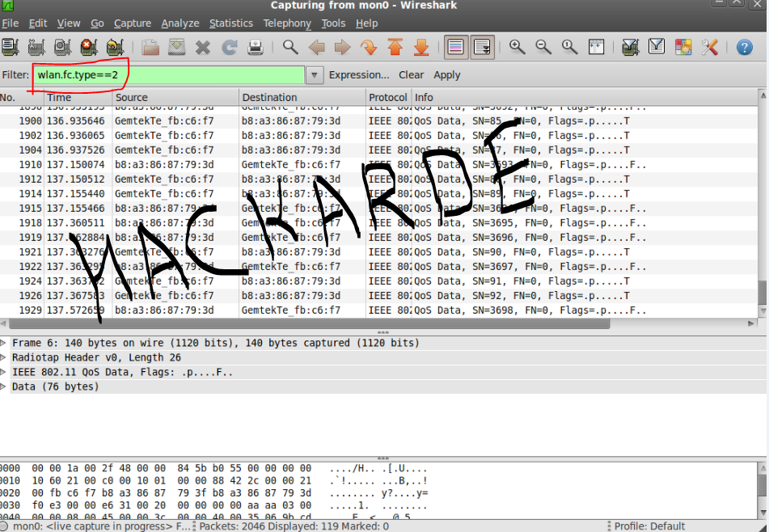
Task: Sort by Protocol column header
Action: (x=388, y=97)
